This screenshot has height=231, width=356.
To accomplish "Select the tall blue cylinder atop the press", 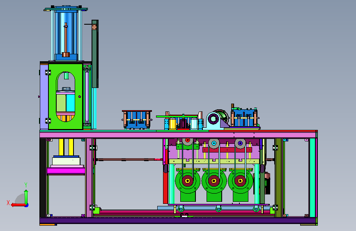I will (66, 33).
